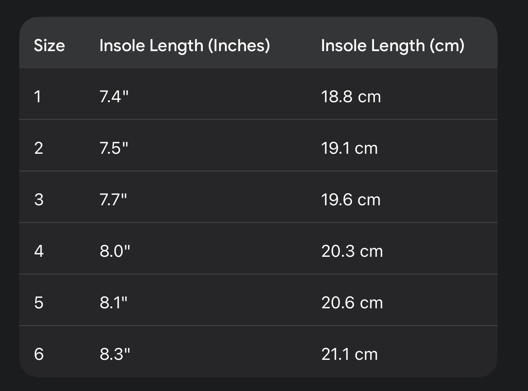Screen dimensions: 528x391
Task: Click the Insole Length (Inches) header
Action: click(x=184, y=46)
